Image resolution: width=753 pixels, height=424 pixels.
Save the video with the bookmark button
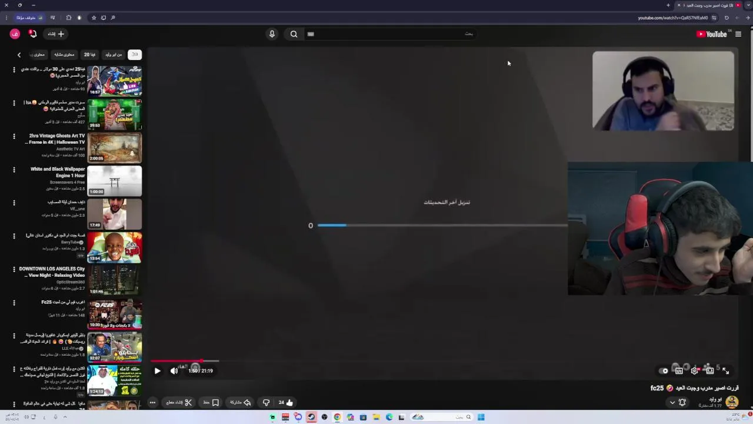point(211,403)
